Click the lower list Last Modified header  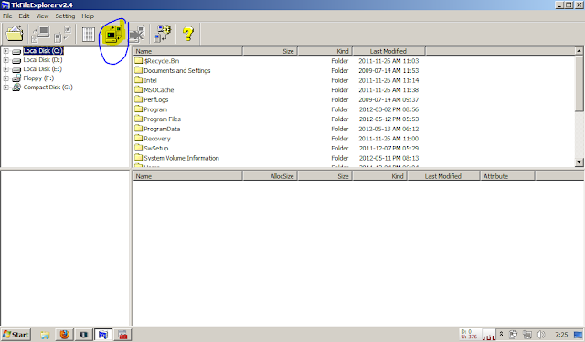443,176
